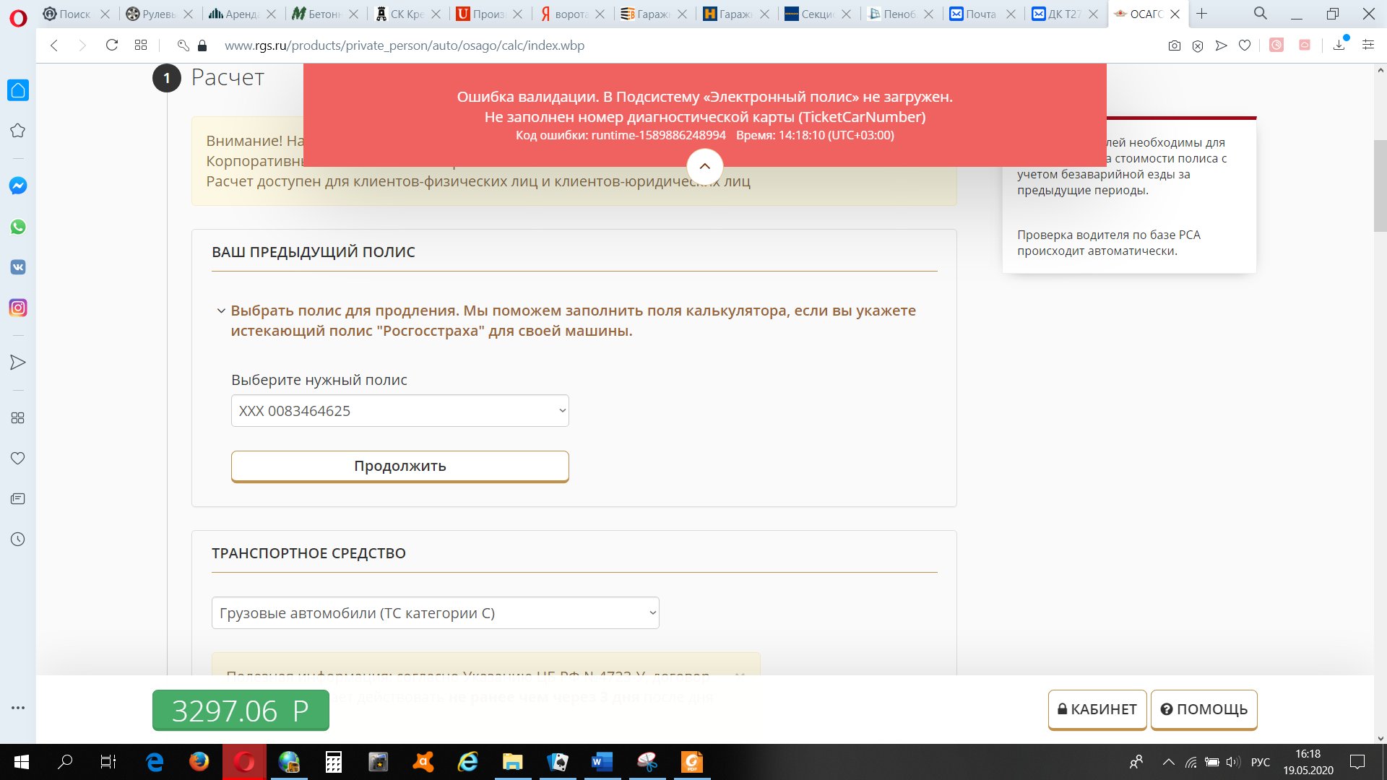Image resolution: width=1387 pixels, height=780 pixels.
Task: Click the WhatsApp icon in sidebar
Action: pyautogui.click(x=19, y=227)
